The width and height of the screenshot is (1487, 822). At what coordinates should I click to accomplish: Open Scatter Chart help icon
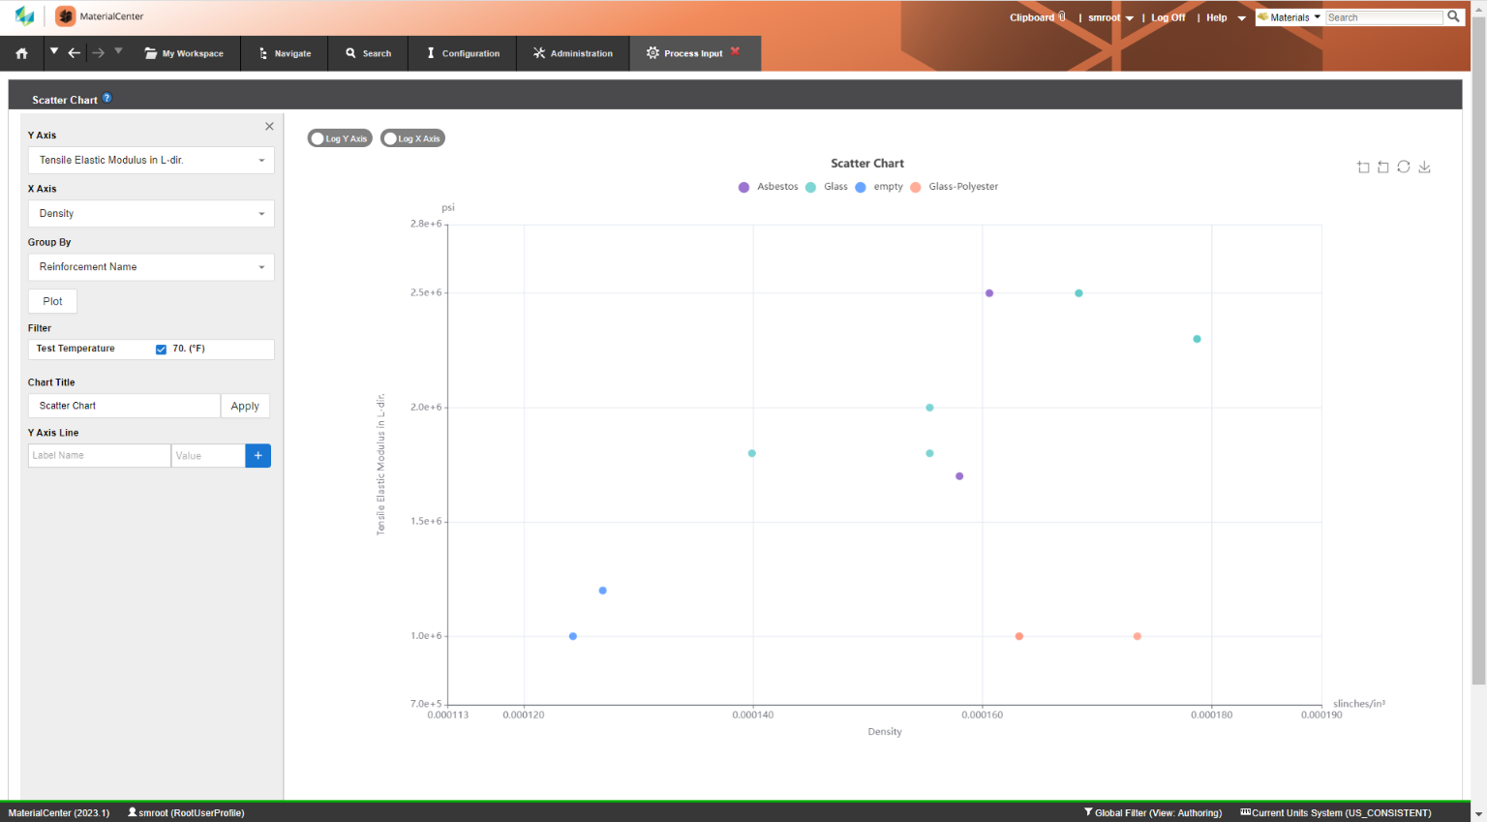107,98
